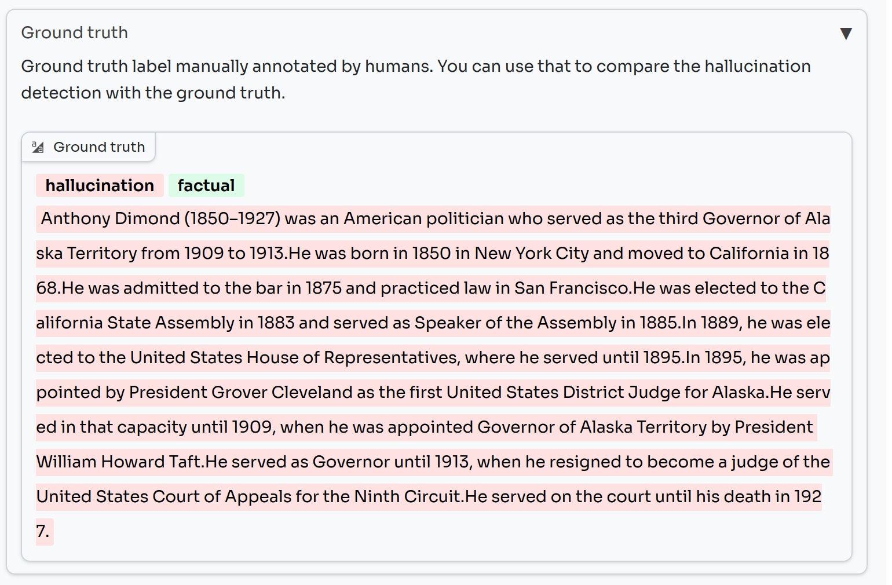This screenshot has width=892, height=585.
Task: Click the Ground truth section header title
Action: coord(74,32)
